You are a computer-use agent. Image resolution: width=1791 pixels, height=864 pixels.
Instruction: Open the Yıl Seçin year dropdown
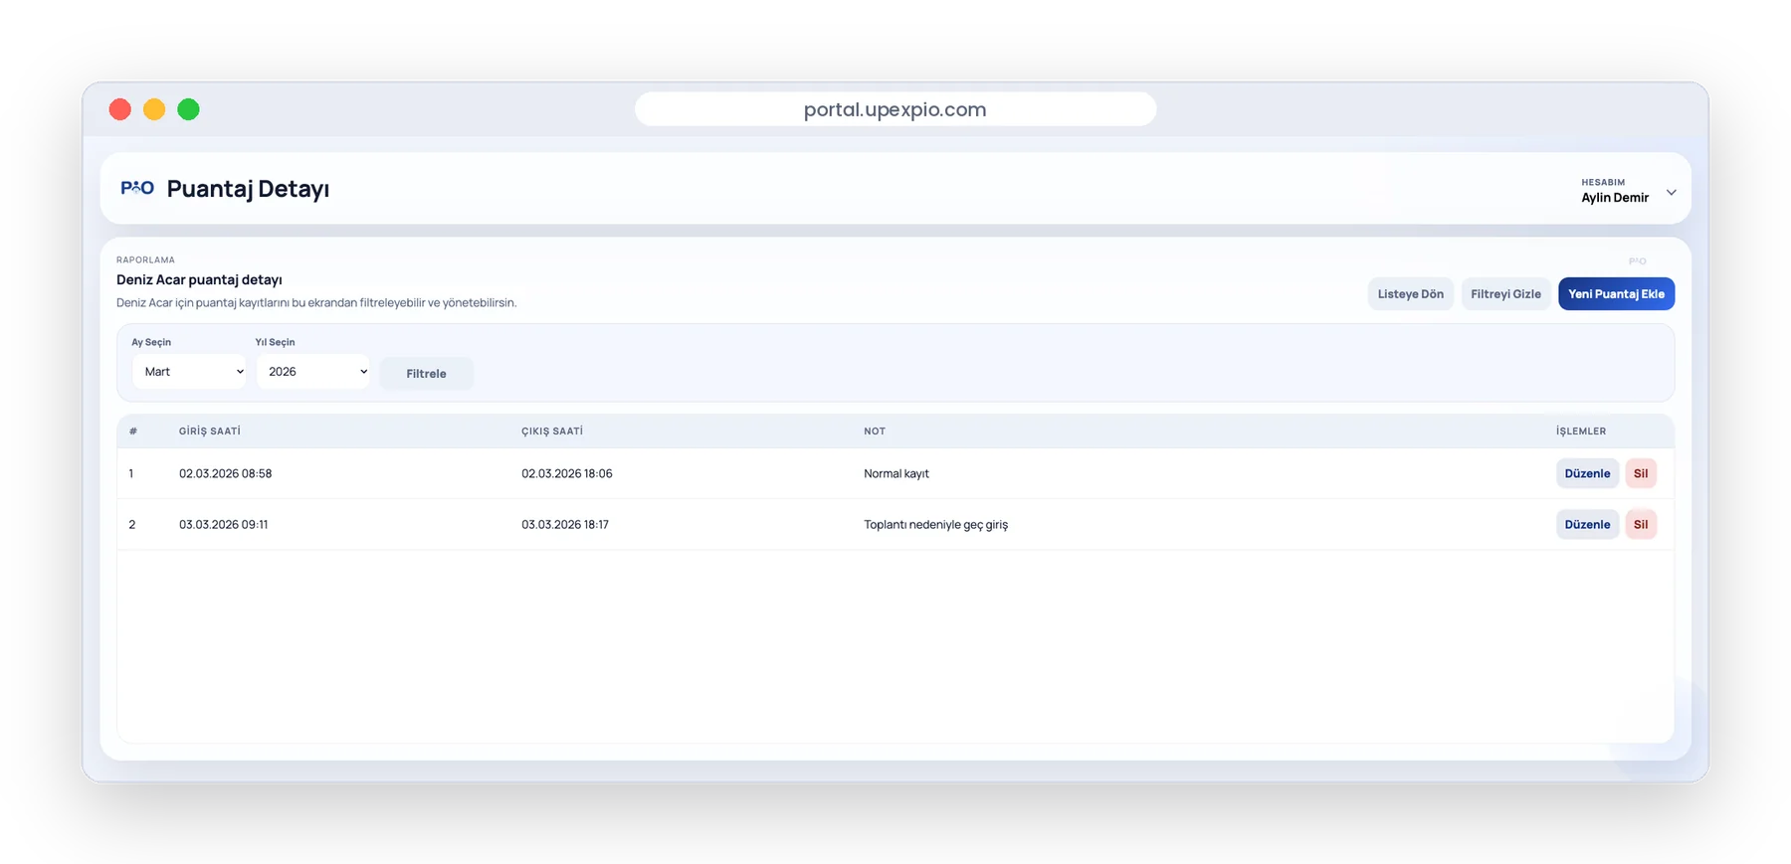[313, 372]
